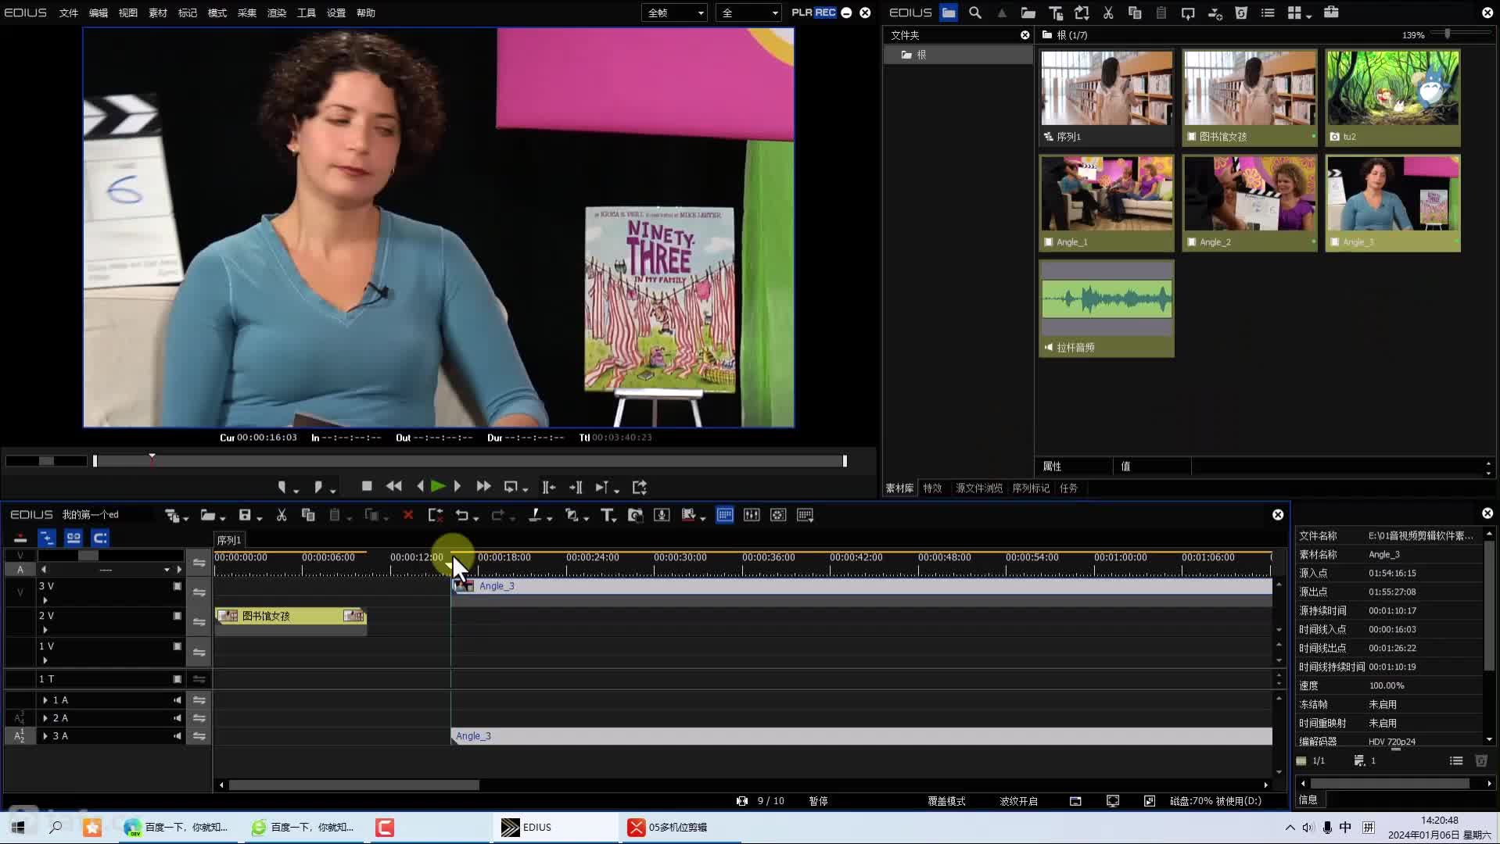Click the Stop button in the player

point(367,486)
